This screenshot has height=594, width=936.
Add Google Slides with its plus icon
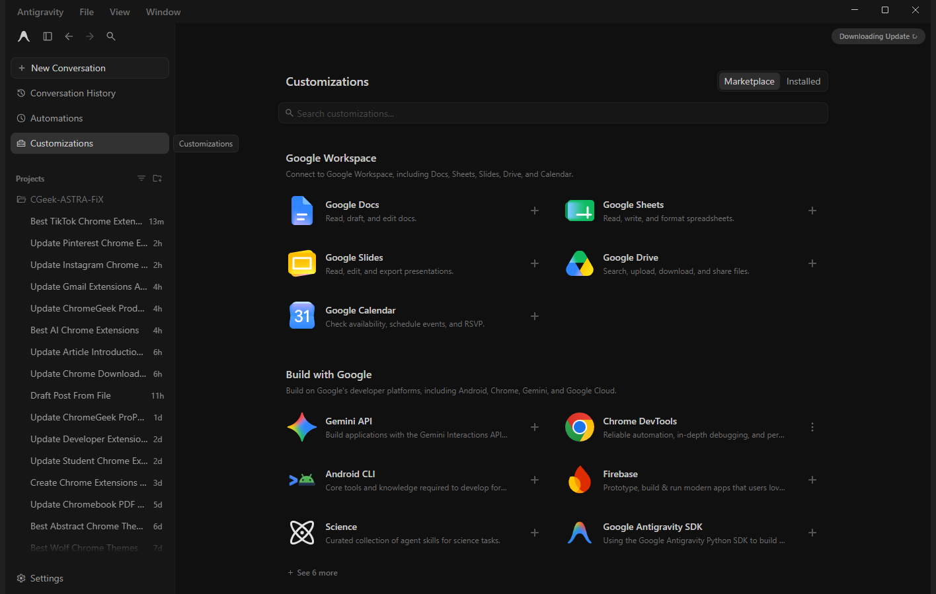[535, 263]
